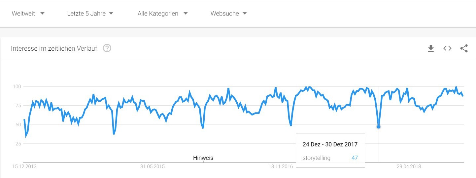
Task: Expand the Websuche search type dropdown
Action: (229, 13)
